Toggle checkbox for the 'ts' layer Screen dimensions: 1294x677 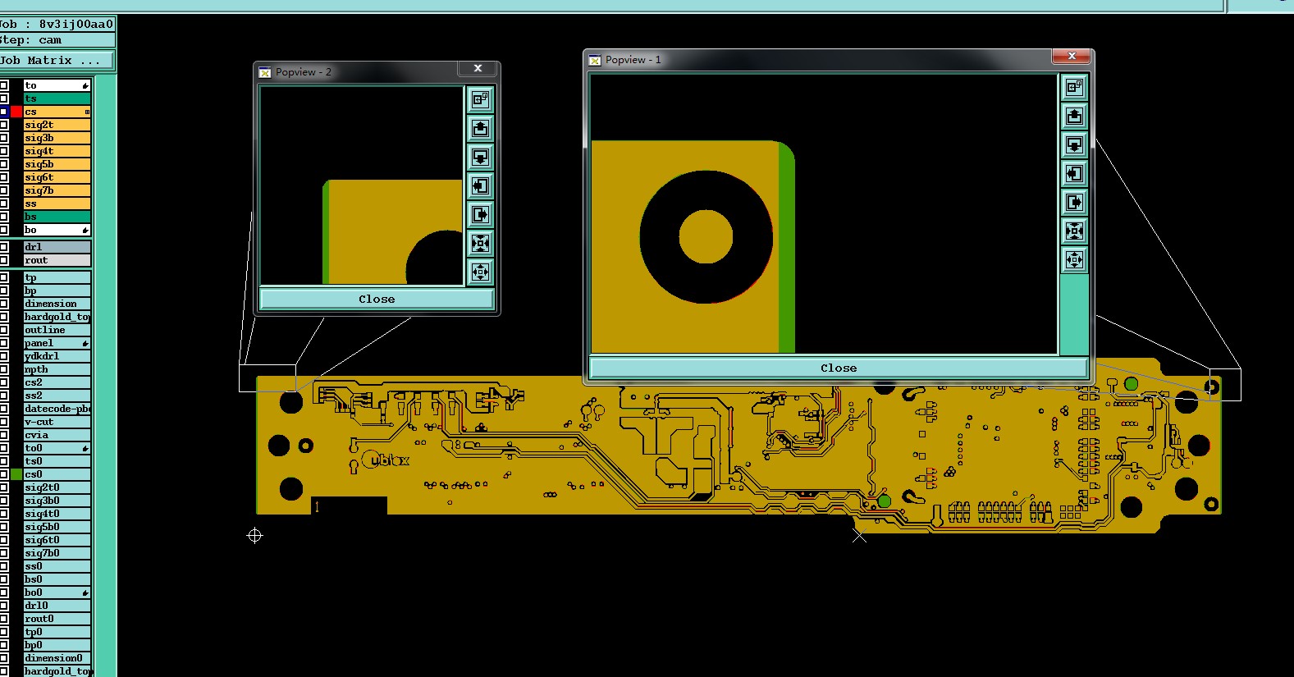coord(4,98)
